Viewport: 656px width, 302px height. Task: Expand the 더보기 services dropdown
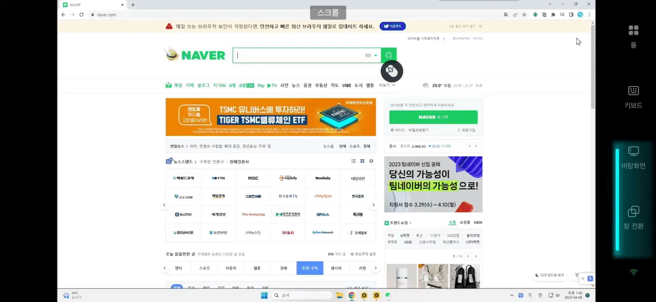pyautogui.click(x=387, y=85)
